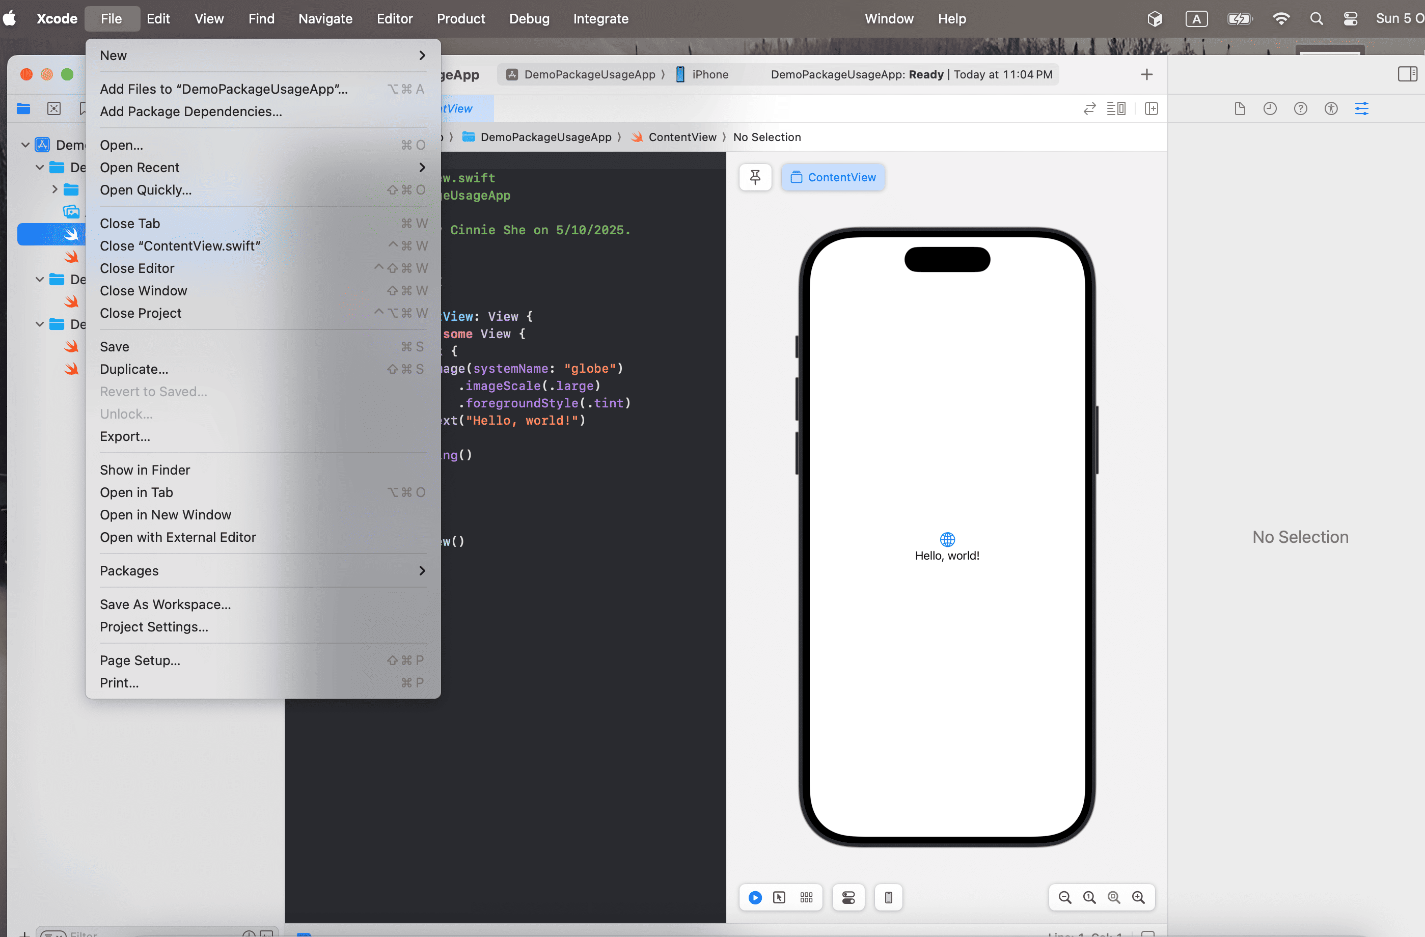Toggle the right inspector panel visibility
Screen dimensions: 1425x937
[x=1408, y=74]
